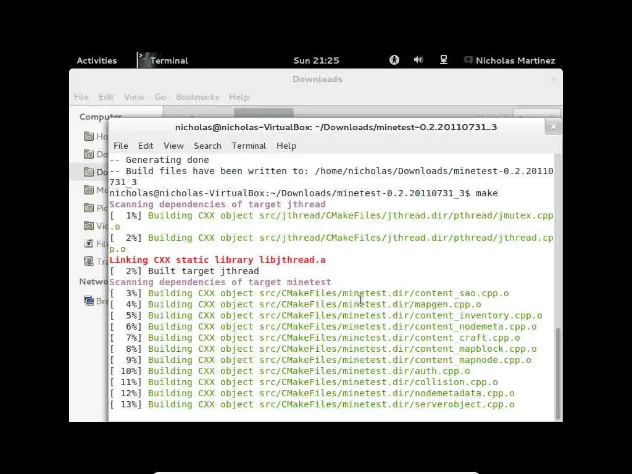Open the terminal View menu
The height and width of the screenshot is (474, 632).
tap(173, 146)
